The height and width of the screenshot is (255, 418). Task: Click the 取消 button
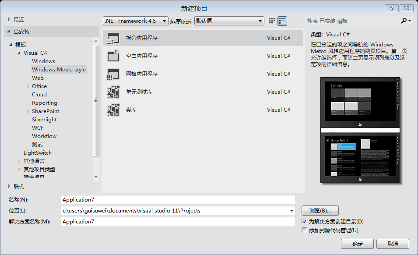393,244
